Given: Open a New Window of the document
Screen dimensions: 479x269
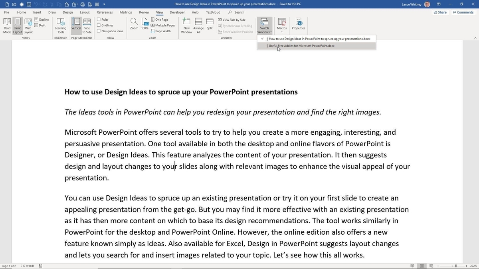Looking at the screenshot, I should tap(186, 26).
